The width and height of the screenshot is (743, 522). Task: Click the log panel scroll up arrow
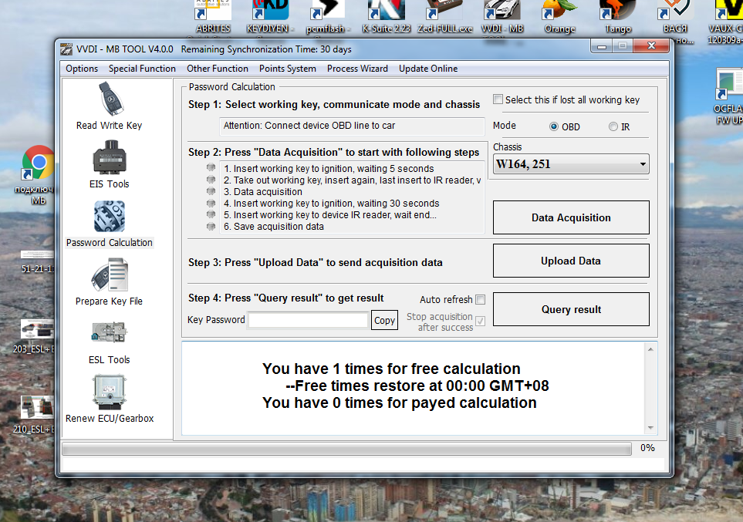coord(650,349)
